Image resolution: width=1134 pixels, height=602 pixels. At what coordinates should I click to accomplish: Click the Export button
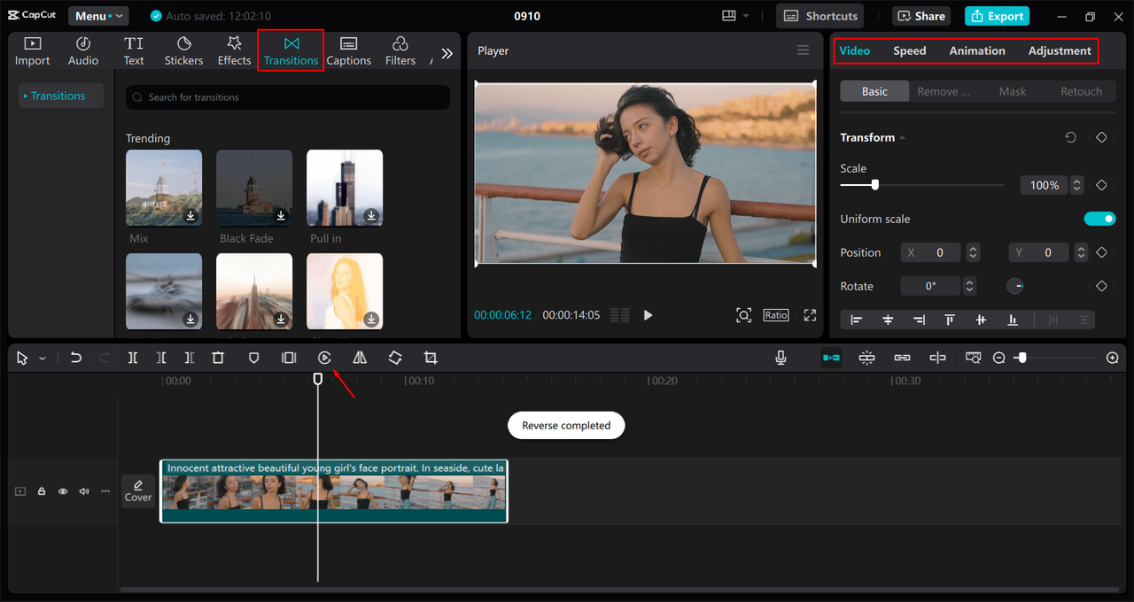997,16
